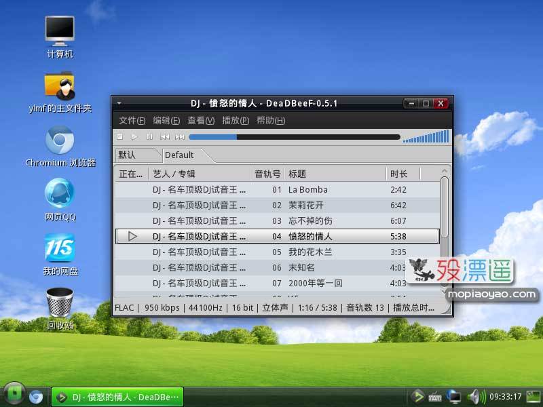Select track 03 忘不掉的伤
The width and height of the screenshot is (543, 407).
278,221
